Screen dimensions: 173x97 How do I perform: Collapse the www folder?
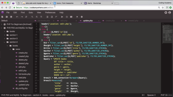pos(10,49)
